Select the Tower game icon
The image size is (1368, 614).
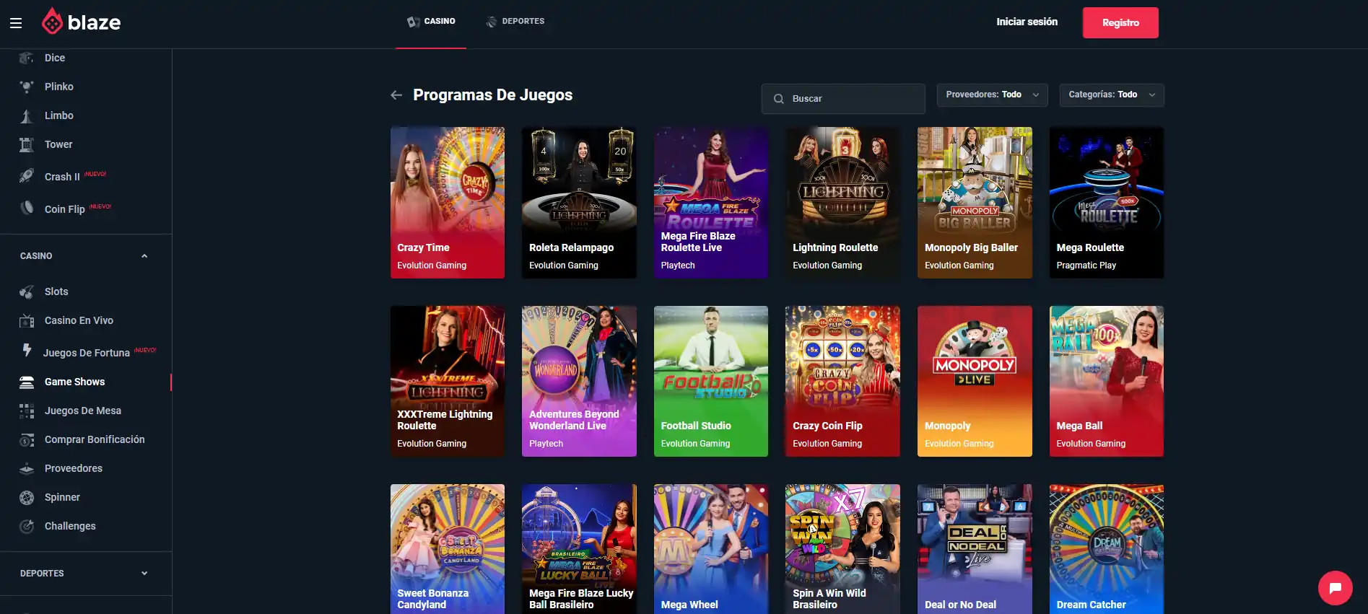pyautogui.click(x=27, y=144)
